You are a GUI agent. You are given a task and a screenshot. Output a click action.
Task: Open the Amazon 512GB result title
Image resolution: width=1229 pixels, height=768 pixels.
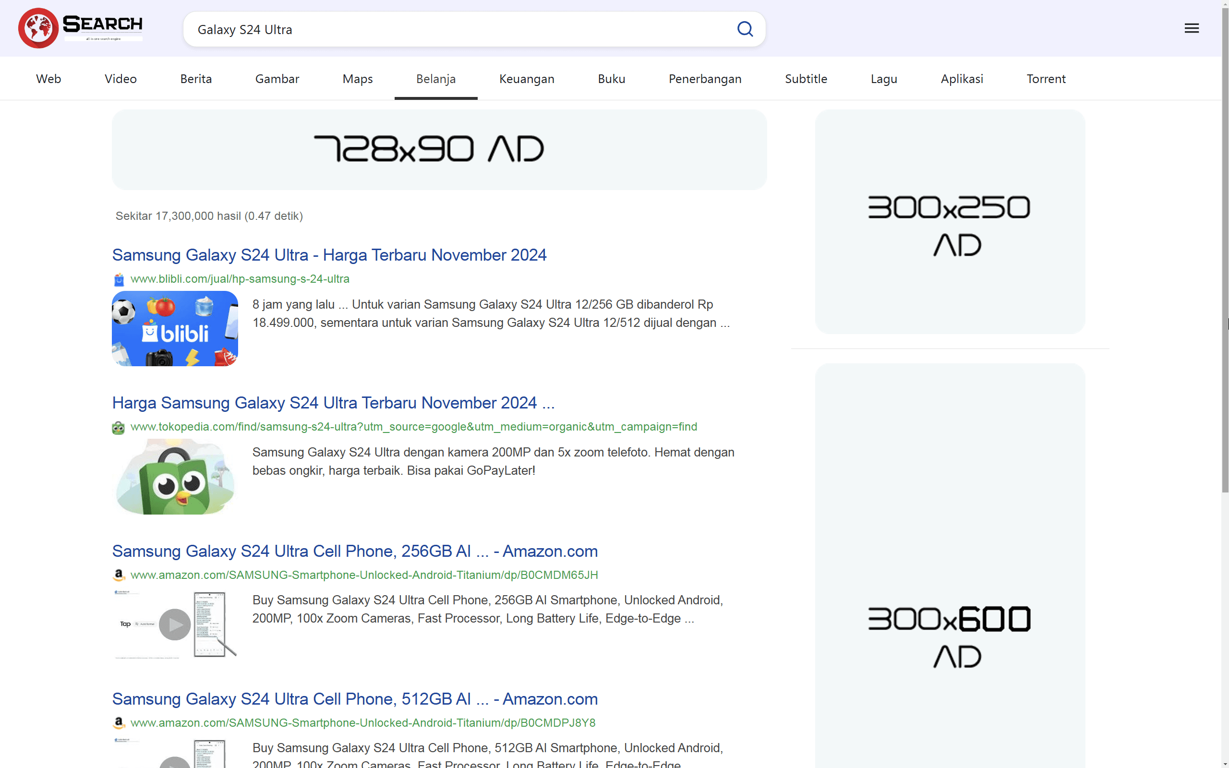(x=354, y=699)
